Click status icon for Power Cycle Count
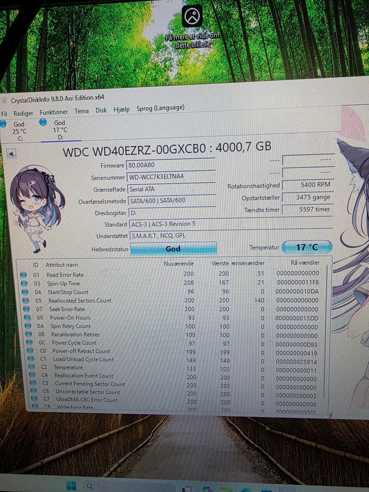This screenshot has height=492, width=369. pyautogui.click(x=29, y=343)
